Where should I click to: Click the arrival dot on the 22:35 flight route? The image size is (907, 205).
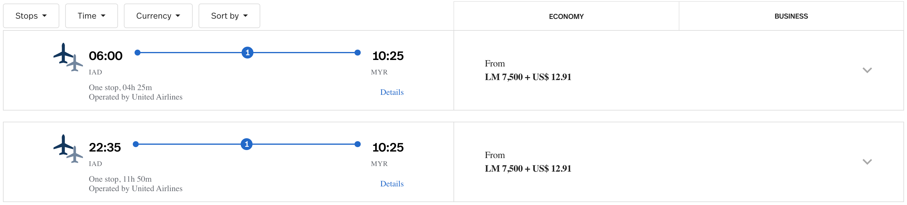357,144
